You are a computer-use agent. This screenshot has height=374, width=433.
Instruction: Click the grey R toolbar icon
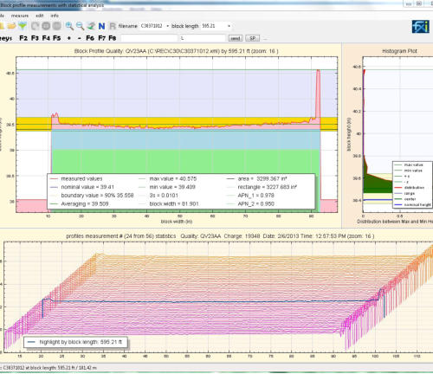coord(113,26)
